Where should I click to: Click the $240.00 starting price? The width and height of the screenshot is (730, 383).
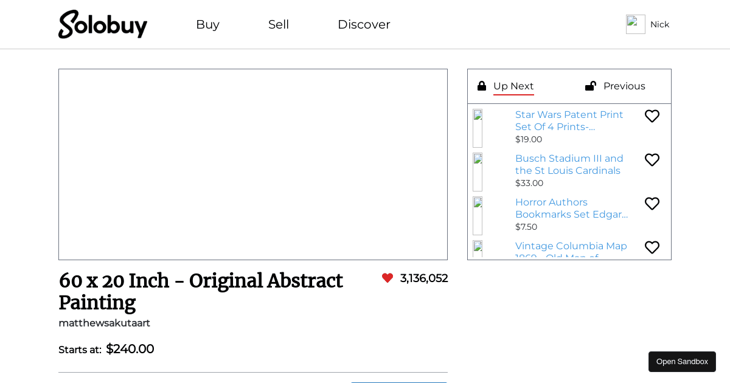coord(130,349)
